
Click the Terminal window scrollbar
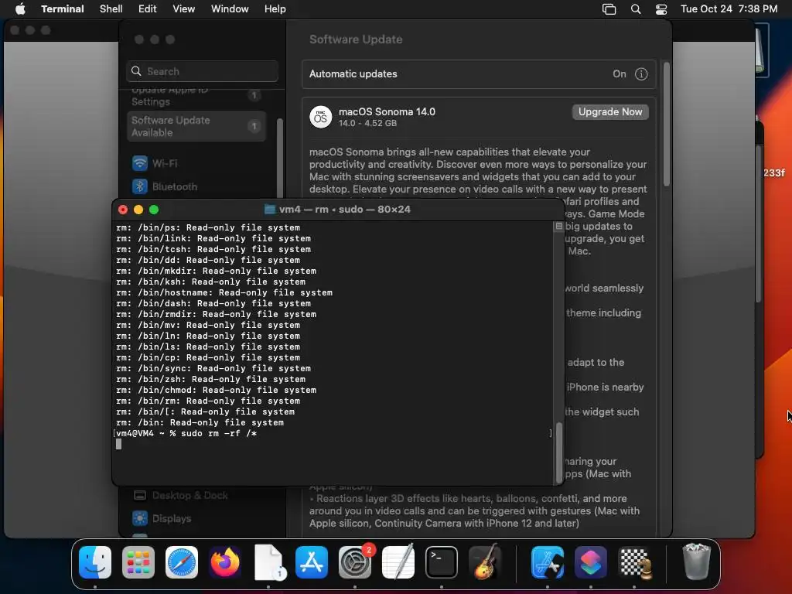click(558, 452)
